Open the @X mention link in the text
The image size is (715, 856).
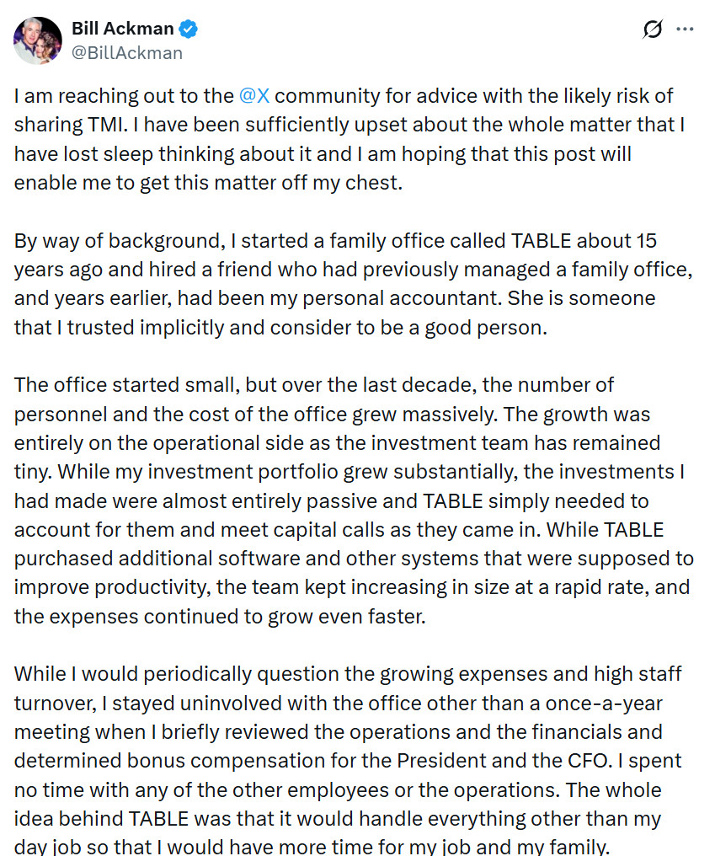coord(256,95)
